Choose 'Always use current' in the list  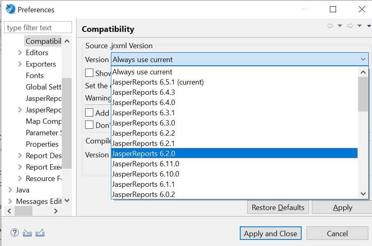coord(234,72)
